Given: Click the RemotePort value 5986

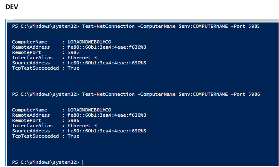Looking at the screenshot, I should pyautogui.click(x=73, y=120).
